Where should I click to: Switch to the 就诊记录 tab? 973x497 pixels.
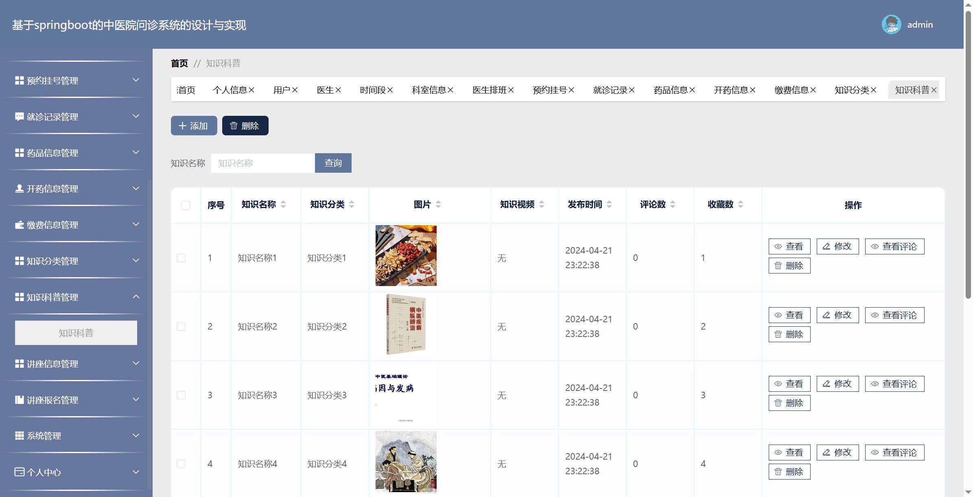(x=610, y=90)
